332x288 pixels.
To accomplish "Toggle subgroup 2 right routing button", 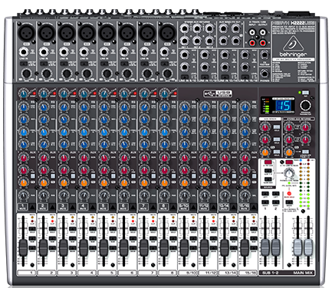I will (x=276, y=202).
